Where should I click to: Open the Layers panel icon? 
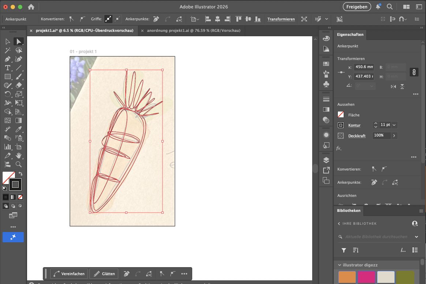(326, 160)
